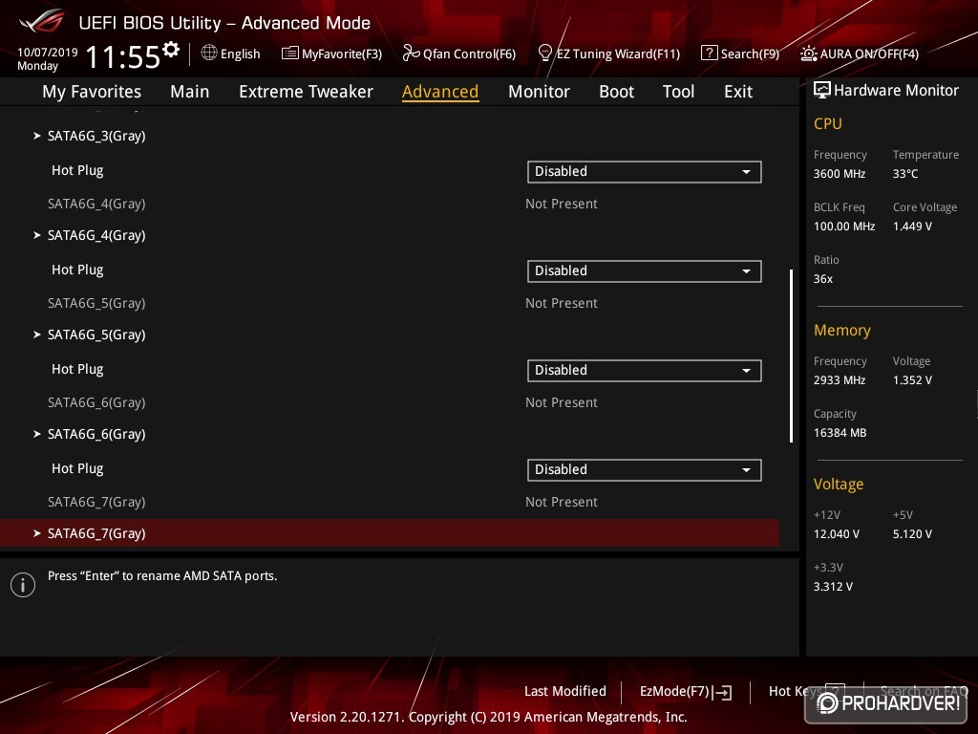Click the vertical scrollbar thumb
This screenshot has width=978, height=734.
pos(792,356)
